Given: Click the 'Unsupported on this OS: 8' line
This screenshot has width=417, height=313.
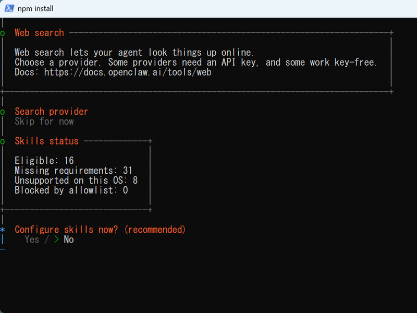Looking at the screenshot, I should coord(76,180).
